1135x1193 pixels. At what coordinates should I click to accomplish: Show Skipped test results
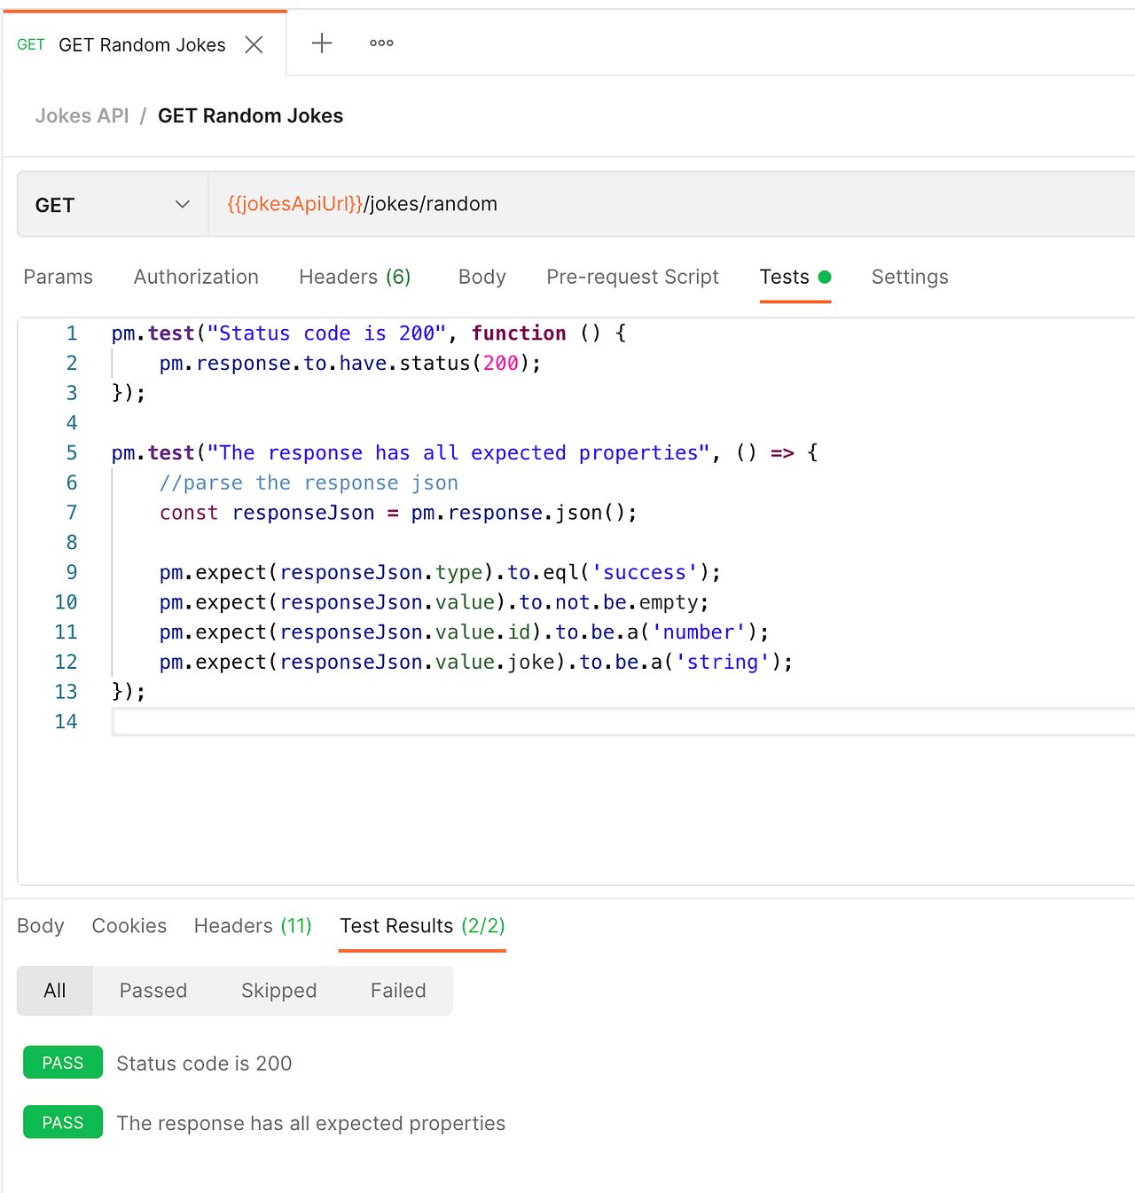tap(278, 991)
